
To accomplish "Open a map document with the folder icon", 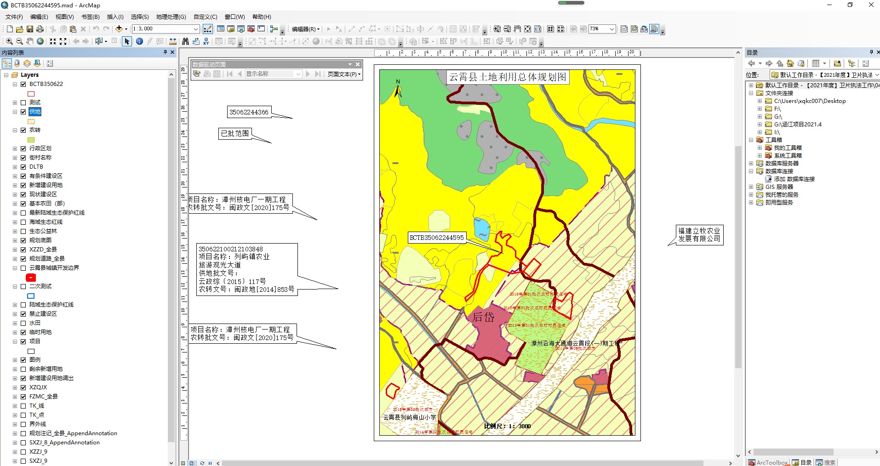I will pyautogui.click(x=20, y=29).
